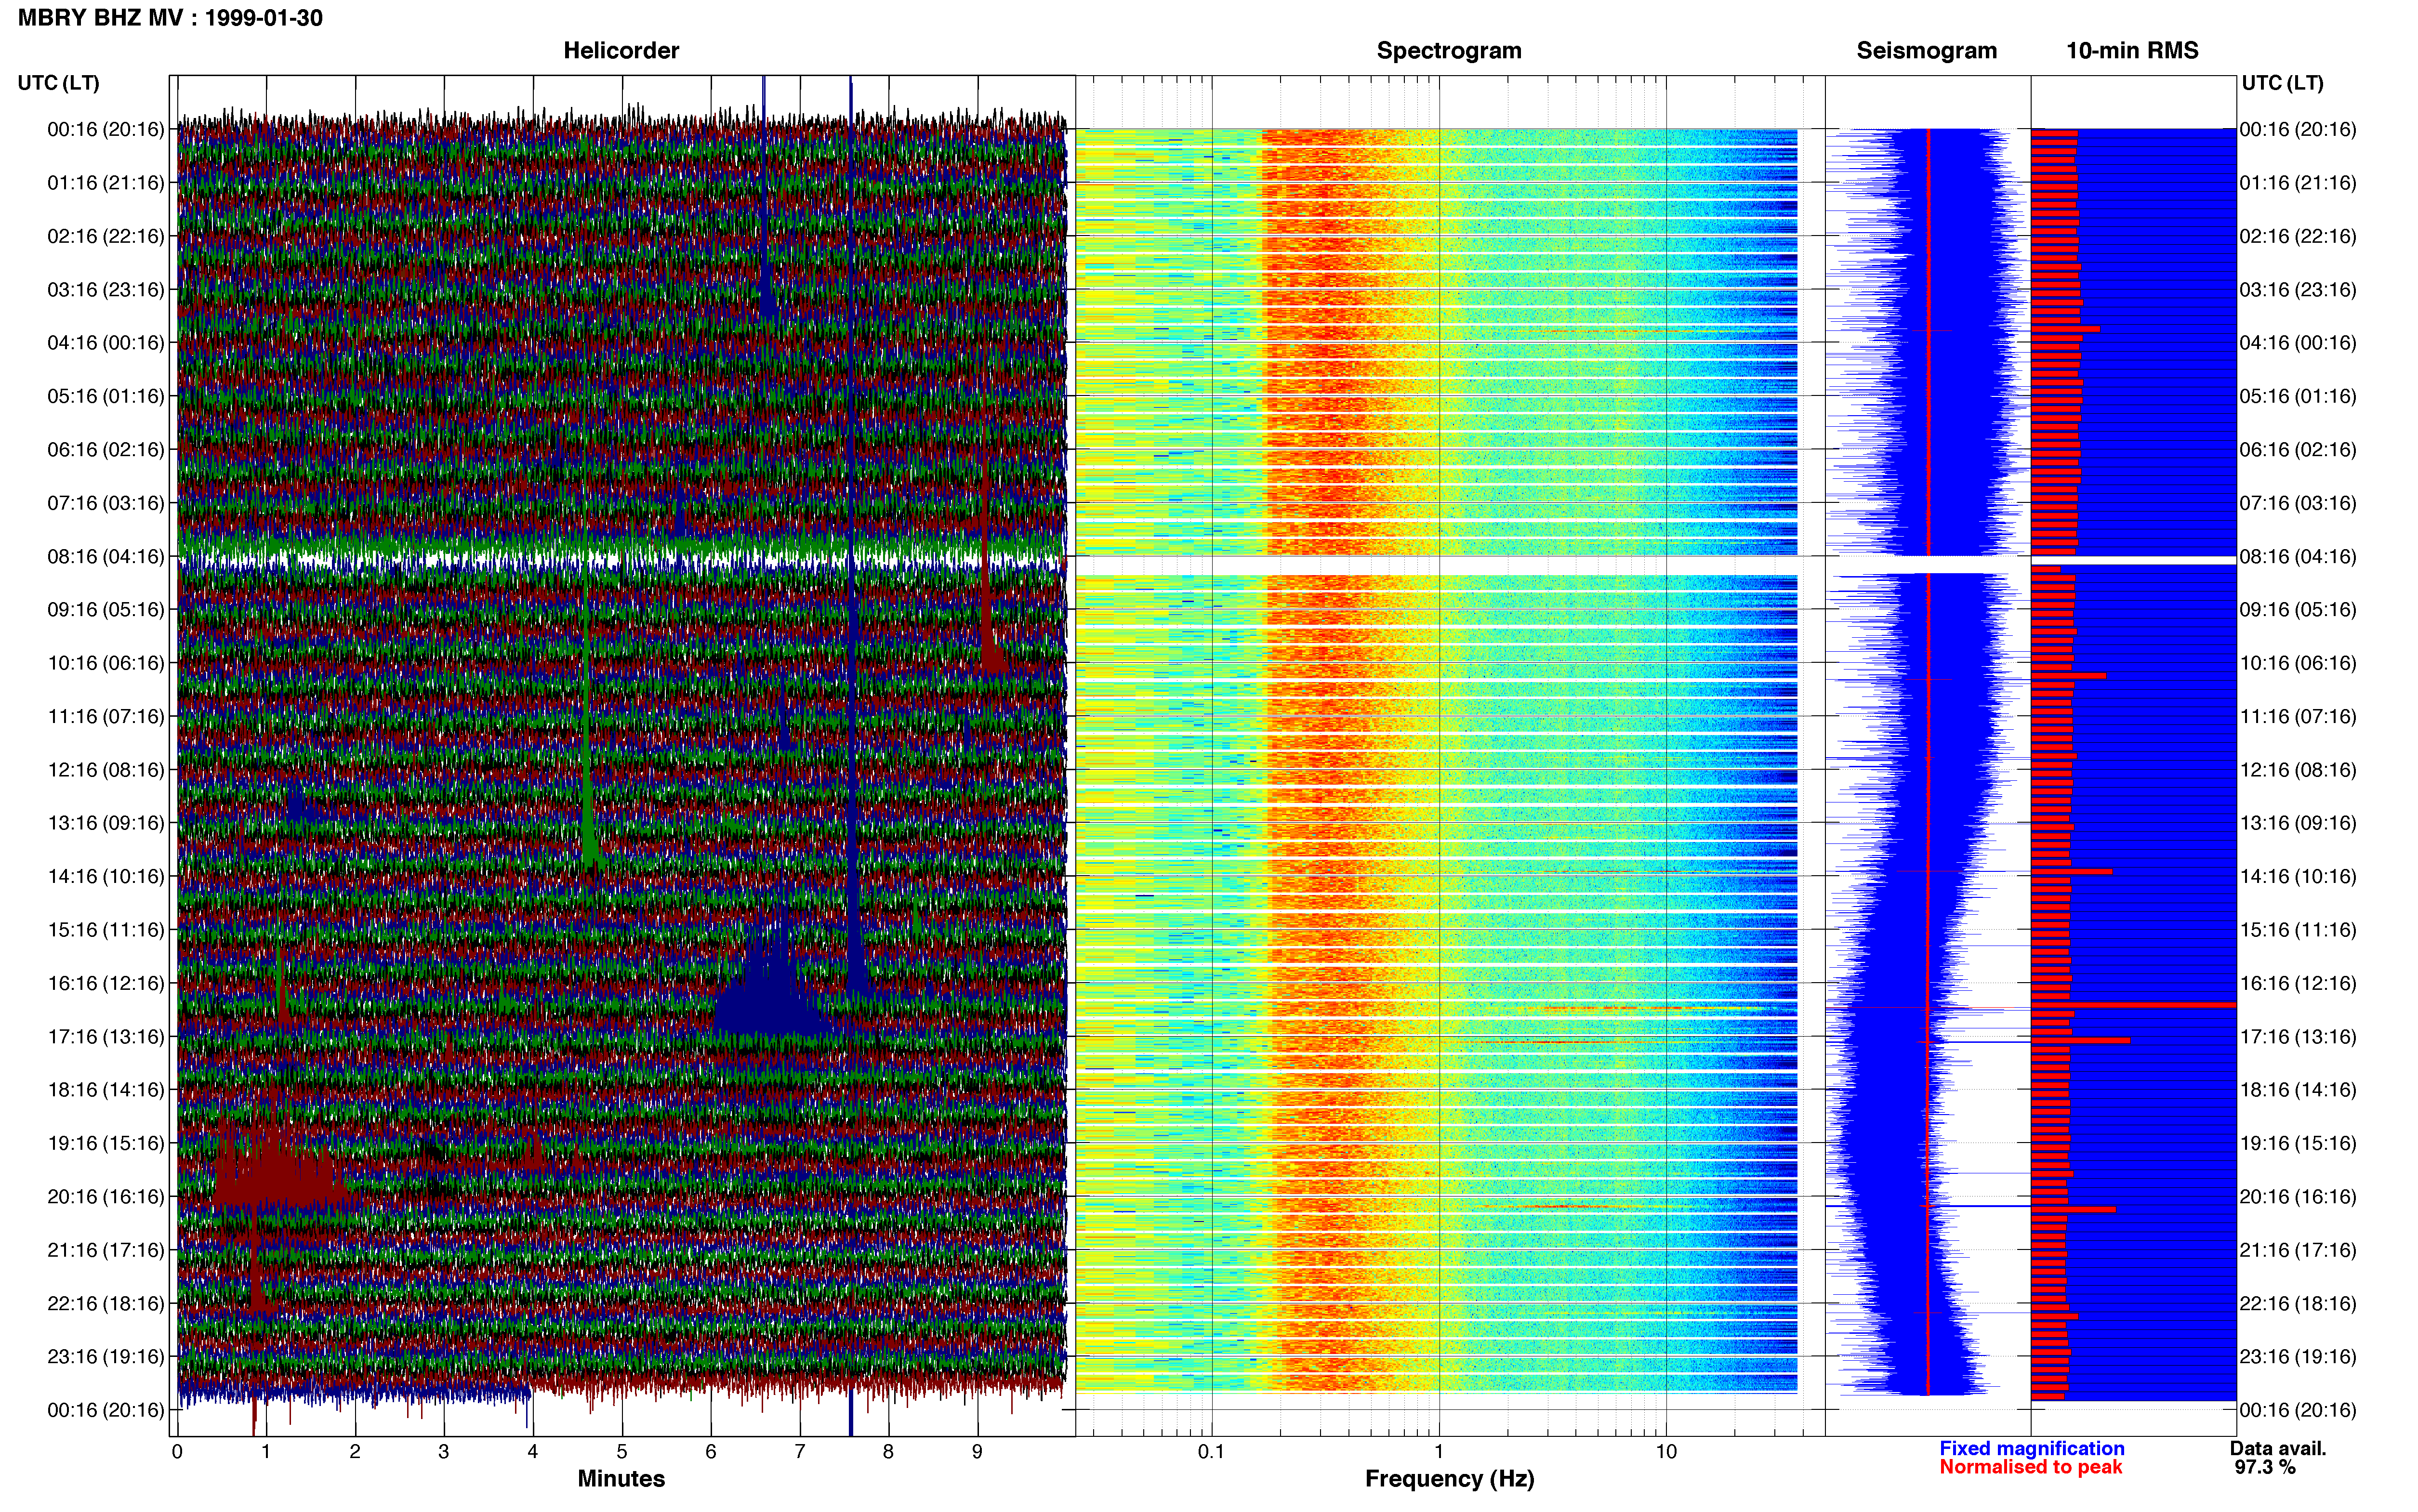The height and width of the screenshot is (1512, 2418).
Task: Select the 'Seismogram' panel heading
Action: (x=1926, y=50)
